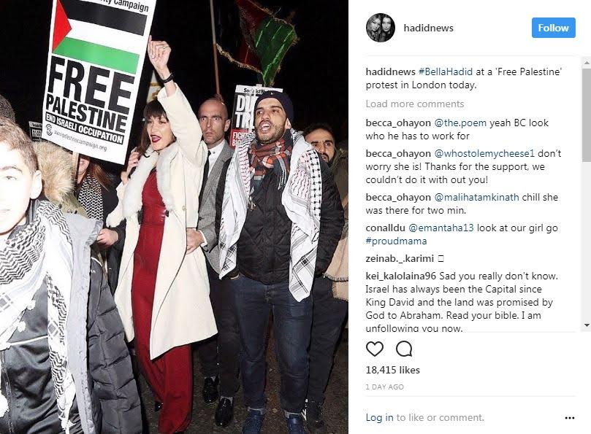Open hadidnews username in the header
Screen dimensions: 591x434
tap(428, 28)
